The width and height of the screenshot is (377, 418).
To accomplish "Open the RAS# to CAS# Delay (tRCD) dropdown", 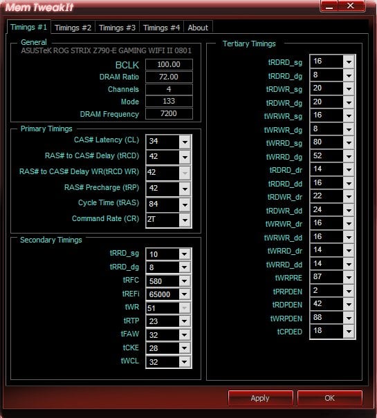I will [x=185, y=158].
